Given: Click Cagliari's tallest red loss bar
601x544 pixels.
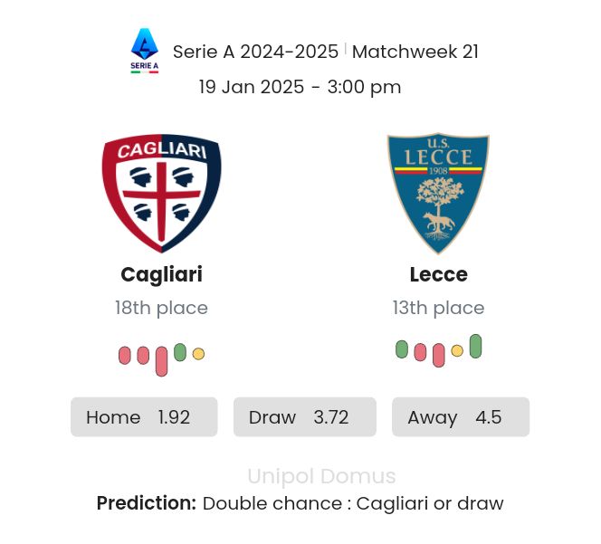Looking at the screenshot, I should pos(161,360).
